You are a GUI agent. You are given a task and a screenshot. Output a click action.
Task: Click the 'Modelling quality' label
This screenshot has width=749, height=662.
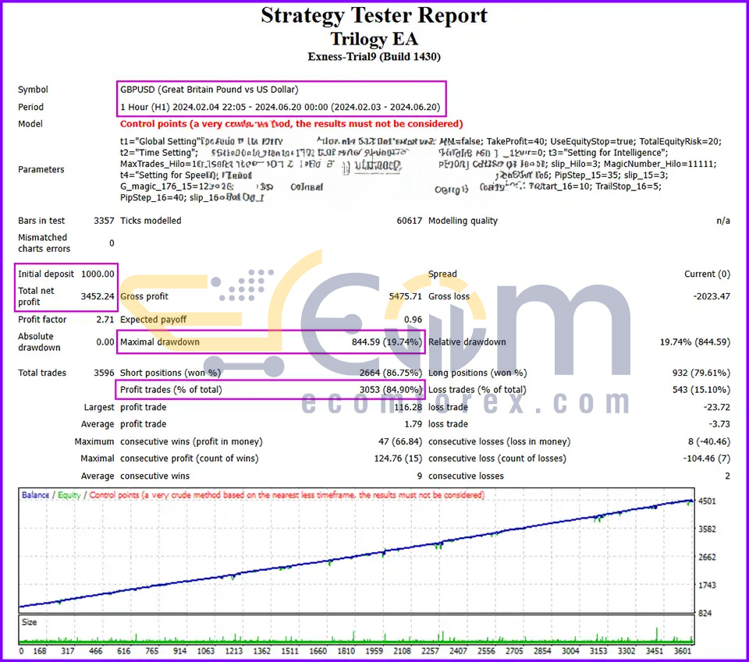(x=463, y=221)
